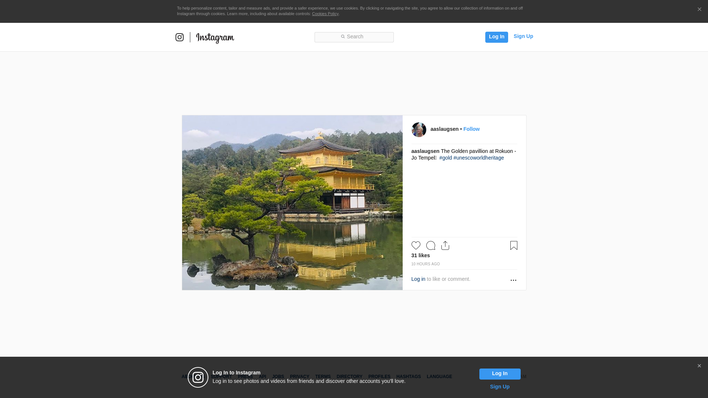This screenshot has height=398, width=708.
Task: Follow the aaslaugsen account
Action: pos(471,129)
